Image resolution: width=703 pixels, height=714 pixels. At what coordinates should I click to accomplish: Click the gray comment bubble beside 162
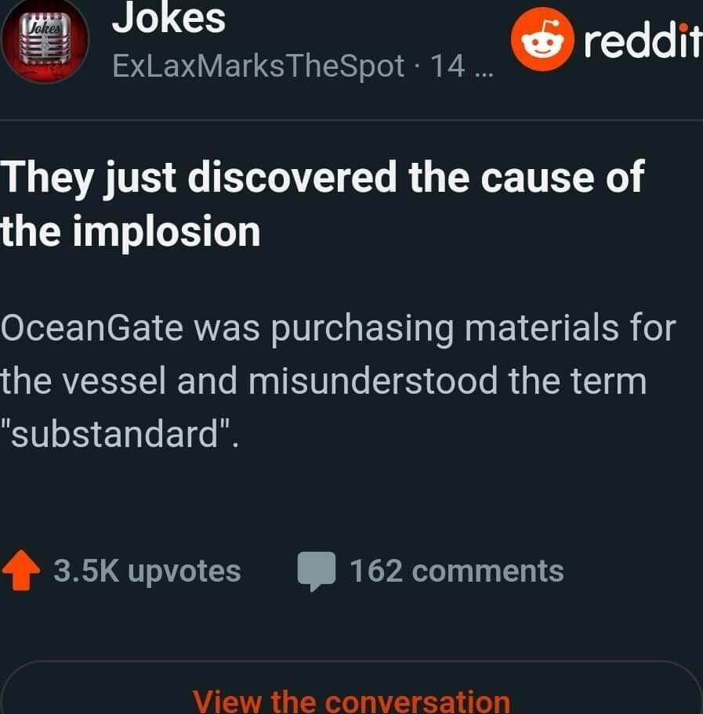[317, 571]
